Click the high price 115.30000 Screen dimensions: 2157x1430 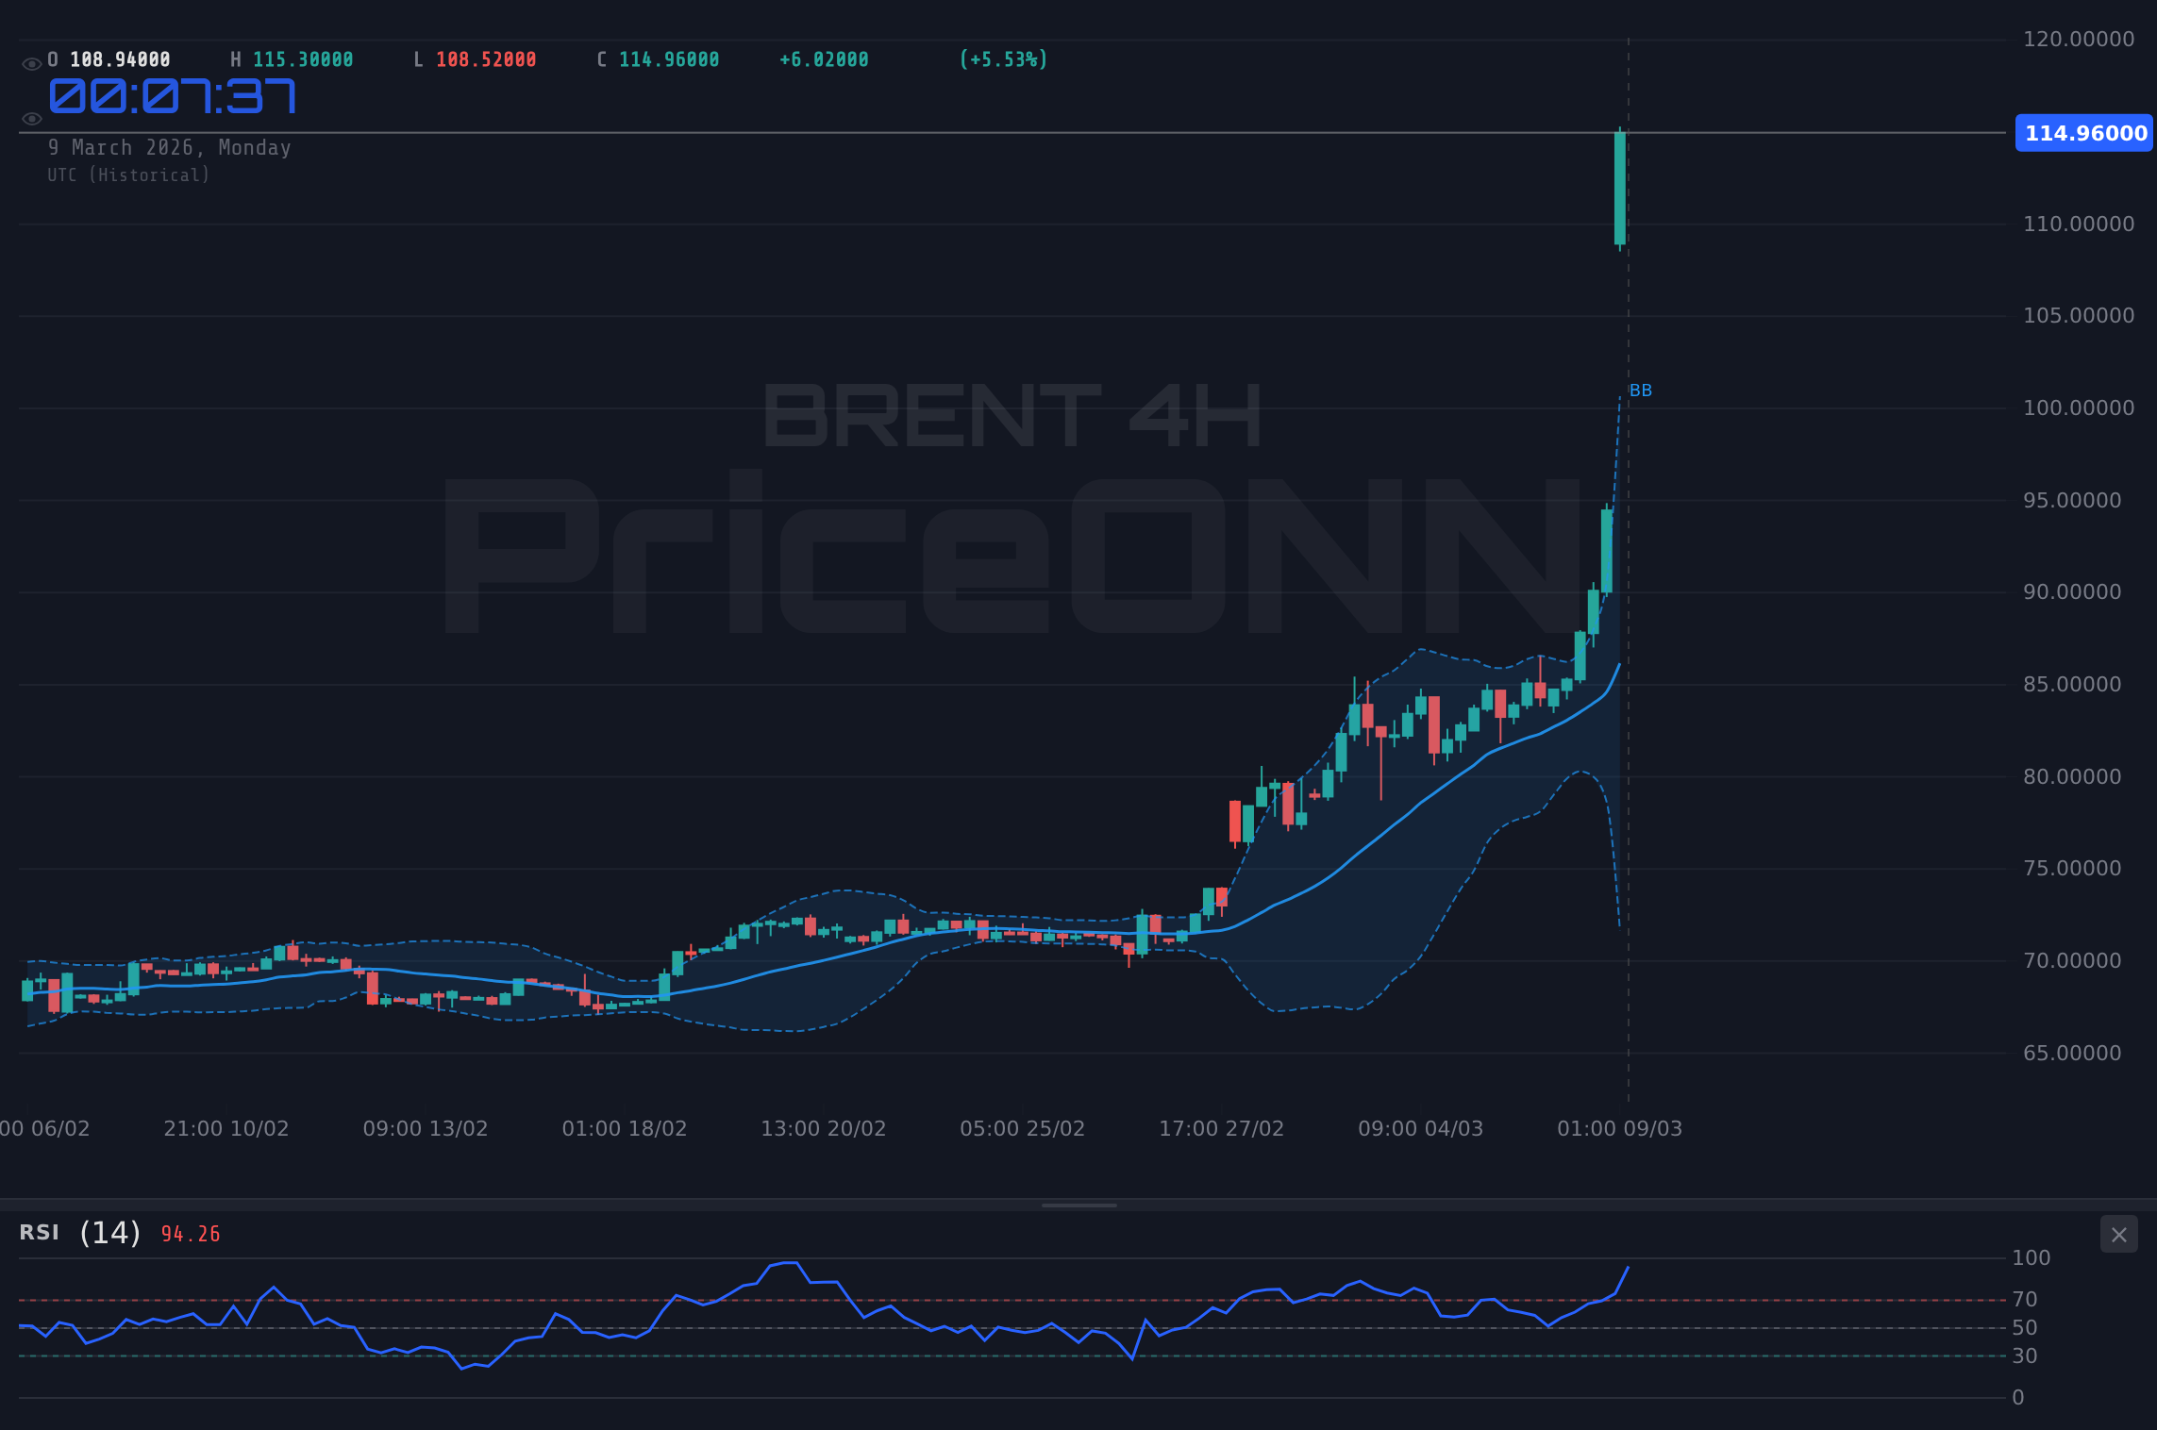click(x=303, y=59)
